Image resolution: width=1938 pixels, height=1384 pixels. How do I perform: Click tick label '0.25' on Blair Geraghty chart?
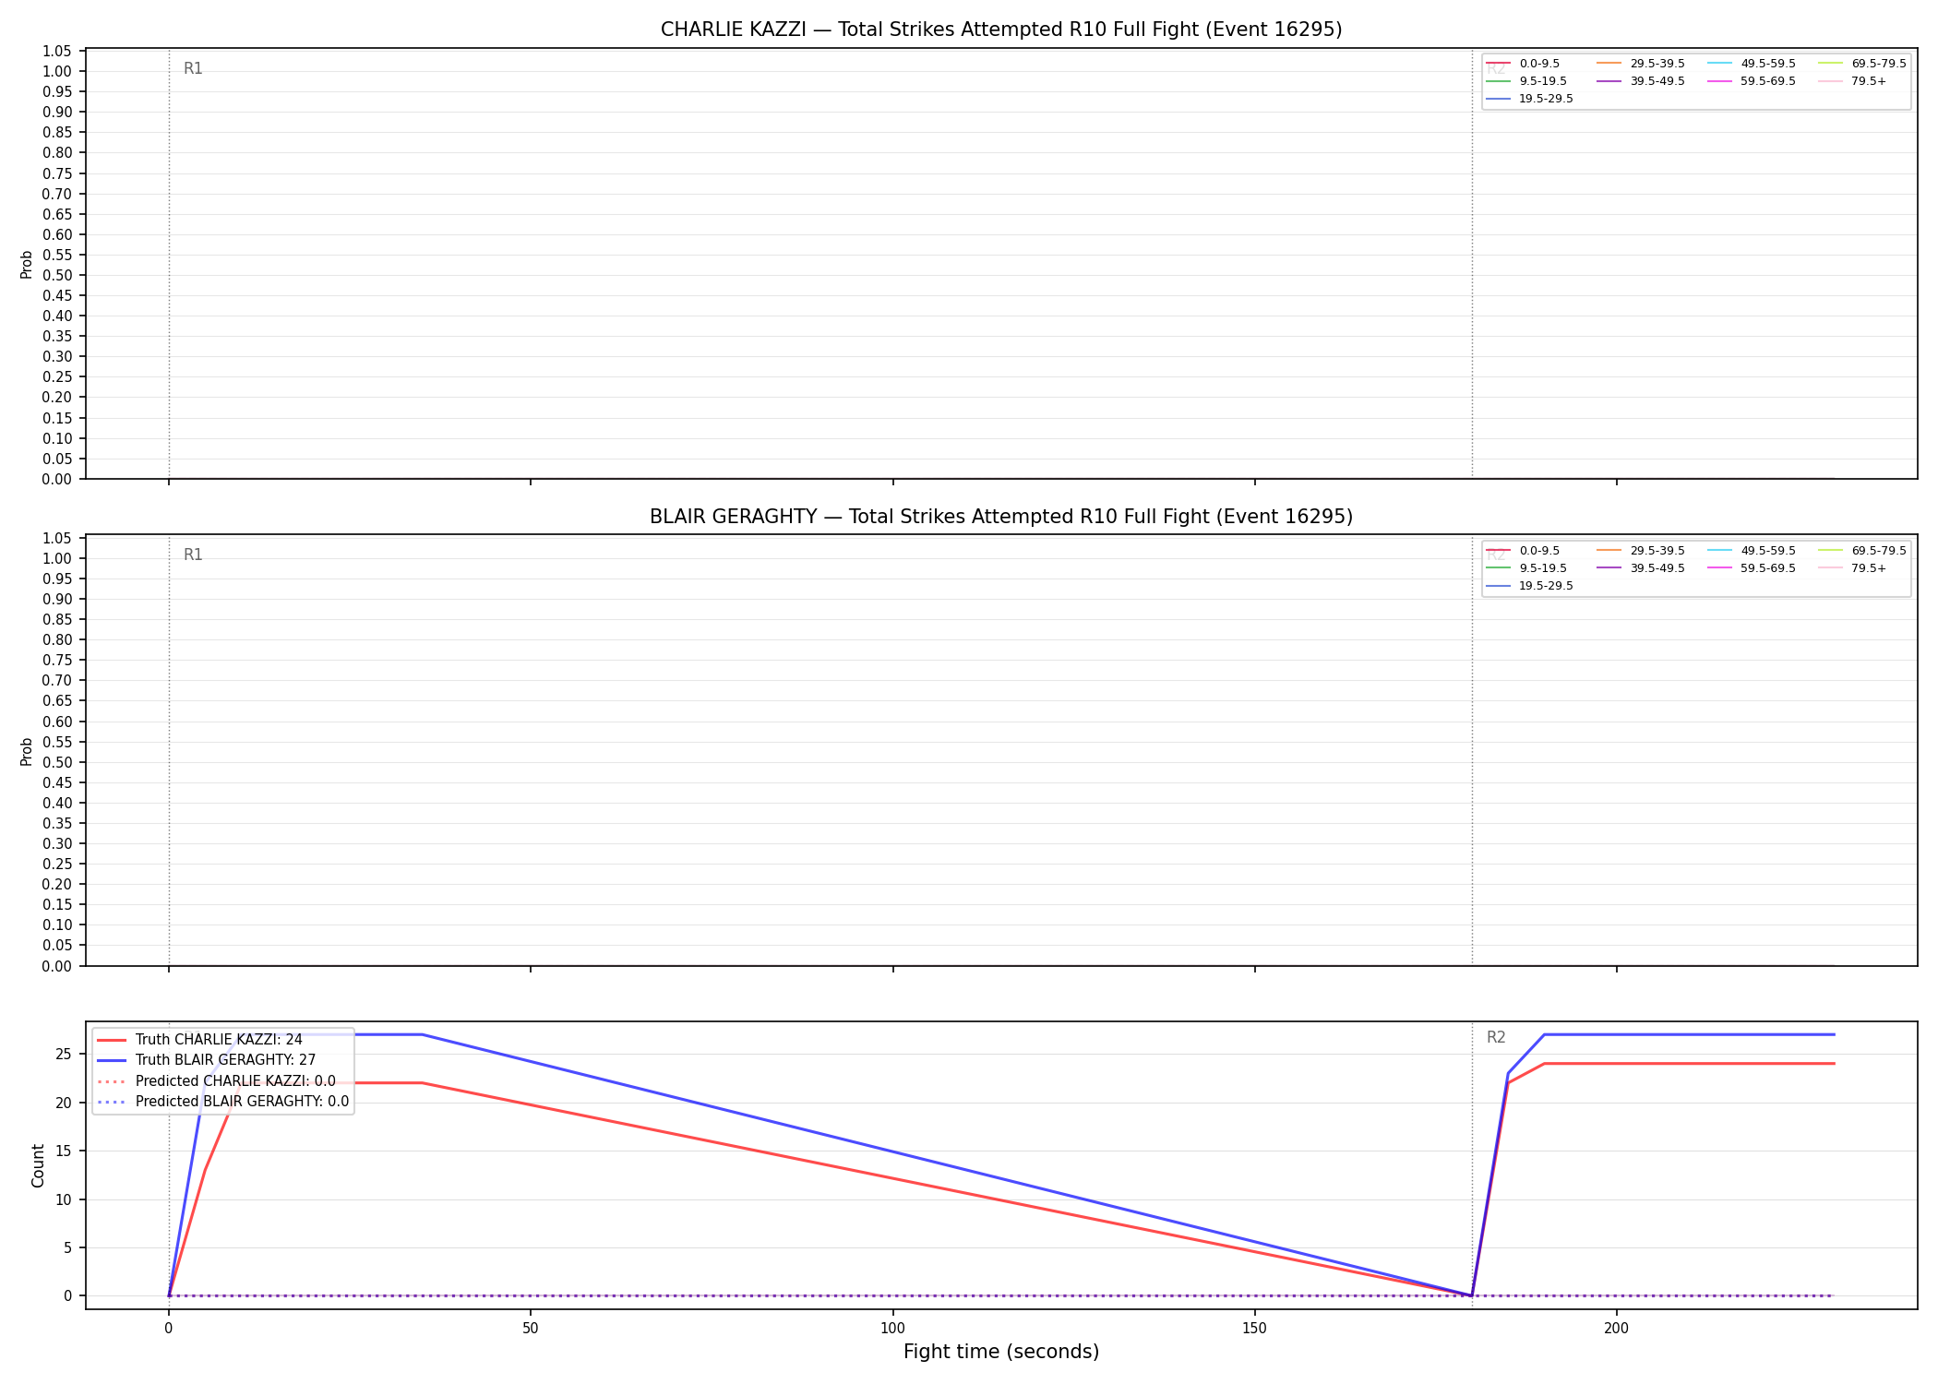(x=57, y=864)
